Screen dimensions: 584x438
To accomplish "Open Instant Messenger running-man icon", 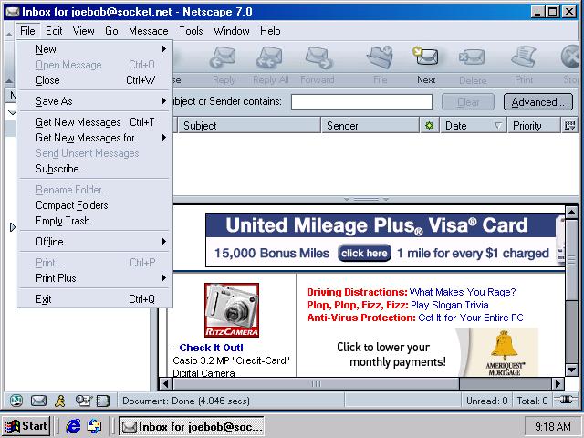I will coord(60,401).
